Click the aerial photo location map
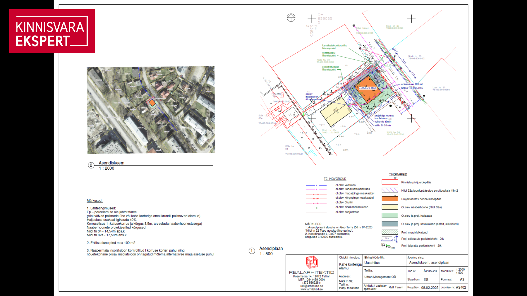The width and height of the screenshot is (527, 296). [x=151, y=110]
